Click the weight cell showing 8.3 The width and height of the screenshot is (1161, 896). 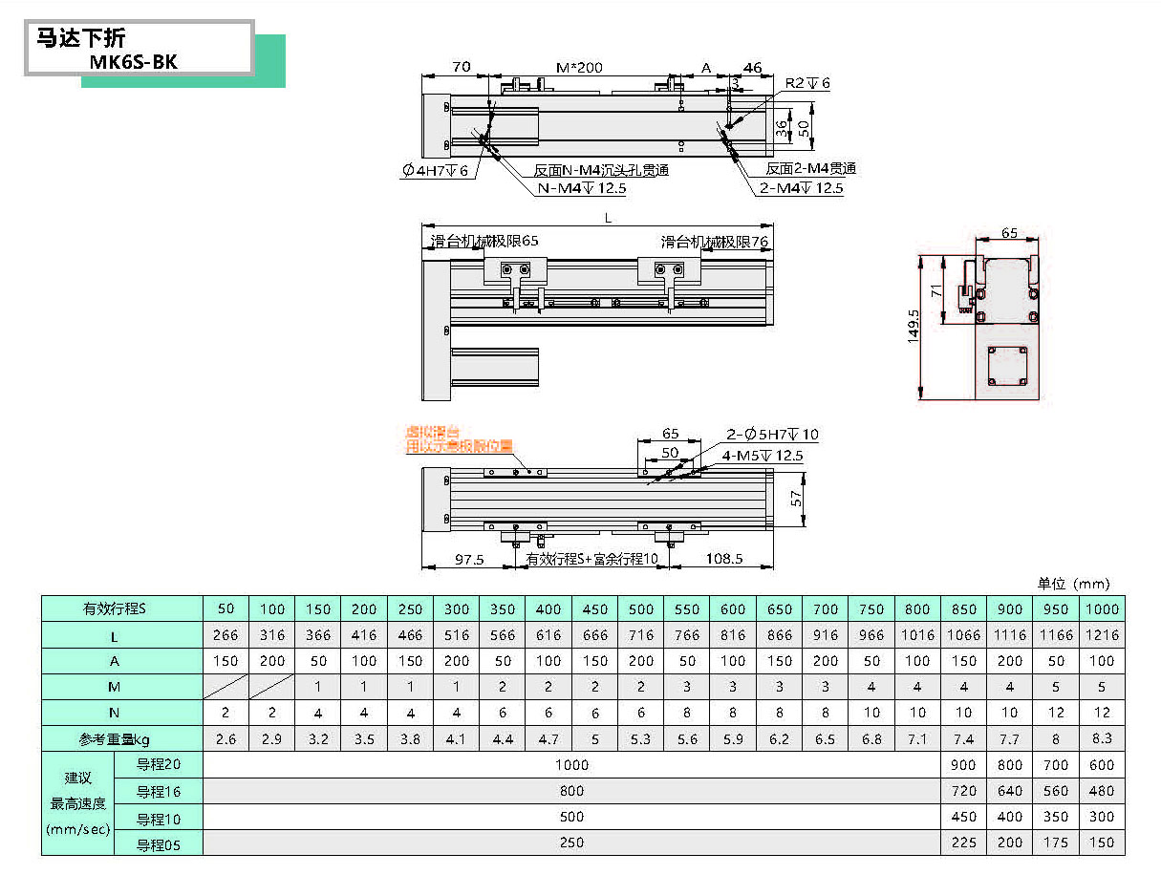point(1102,738)
